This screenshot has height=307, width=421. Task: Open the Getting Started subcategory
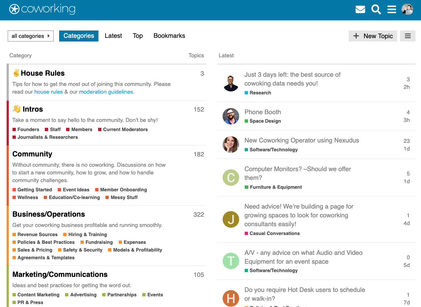[32, 190]
